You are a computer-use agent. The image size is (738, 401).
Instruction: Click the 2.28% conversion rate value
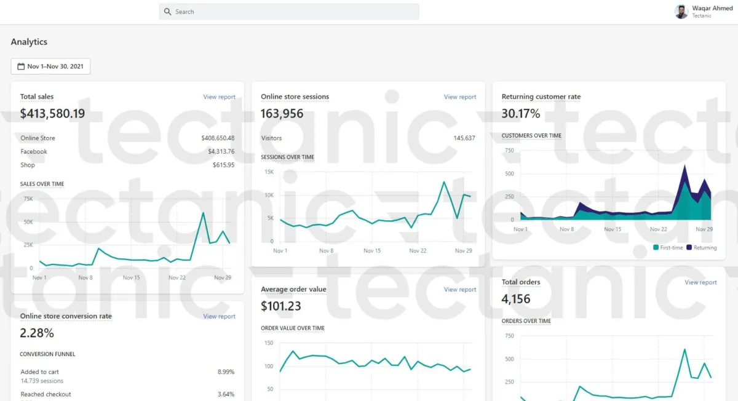[37, 333]
